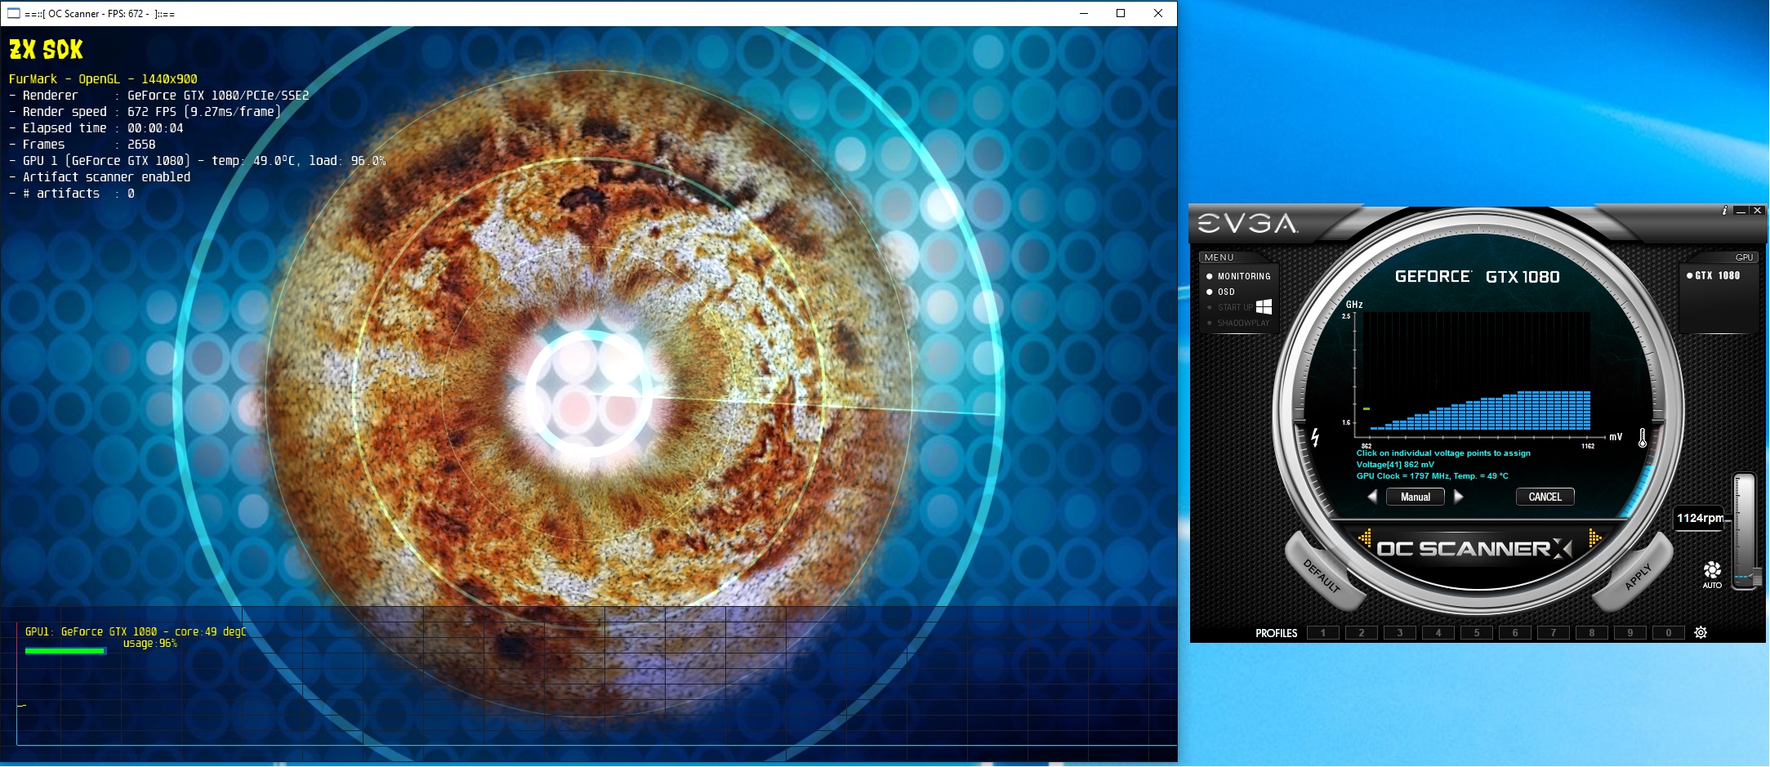
Task: Close the EVGA Precision window
Action: (x=1757, y=211)
